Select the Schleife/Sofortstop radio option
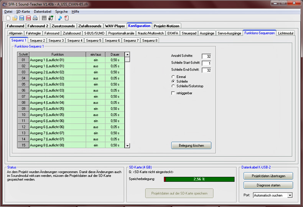The height and width of the screenshot is (207, 303). pos(173,86)
